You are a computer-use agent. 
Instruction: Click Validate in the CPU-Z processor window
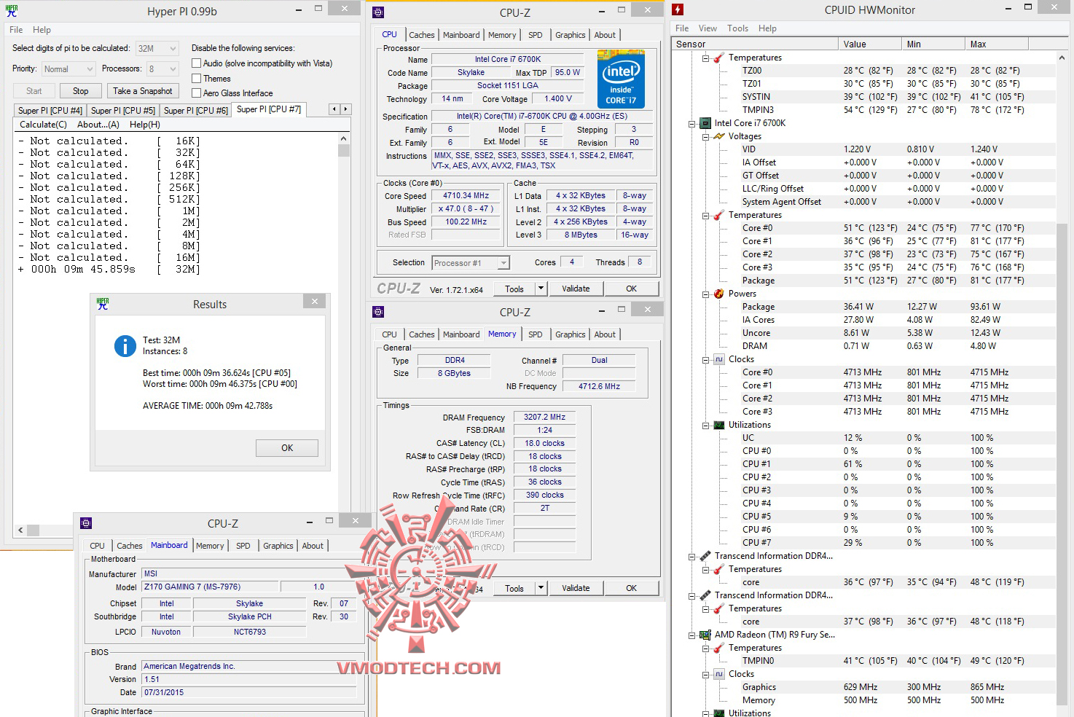point(576,289)
